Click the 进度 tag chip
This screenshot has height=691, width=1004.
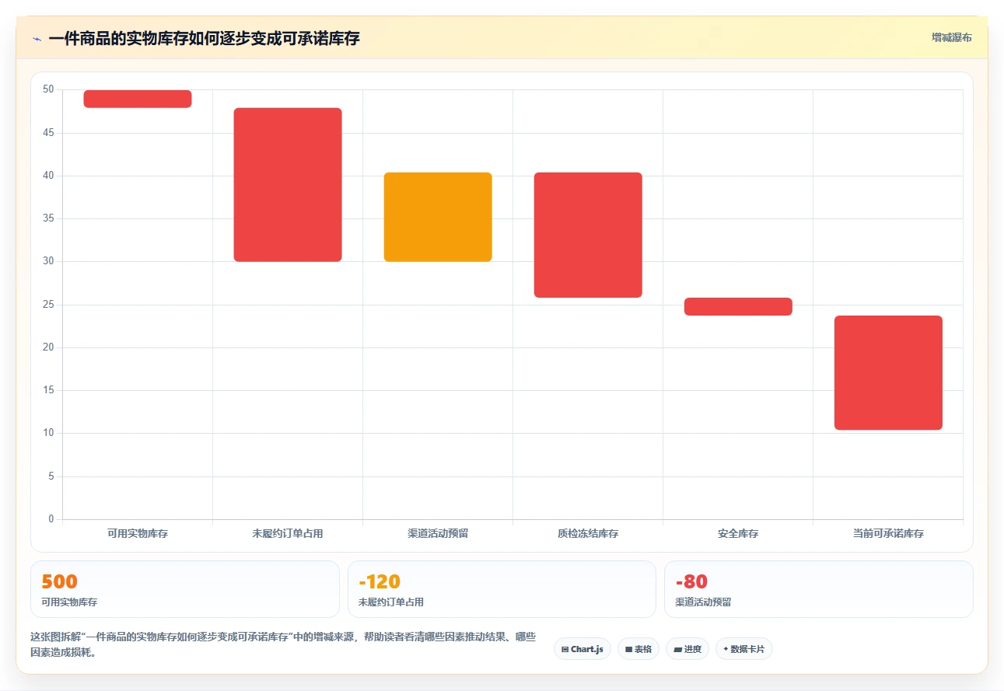pos(687,649)
